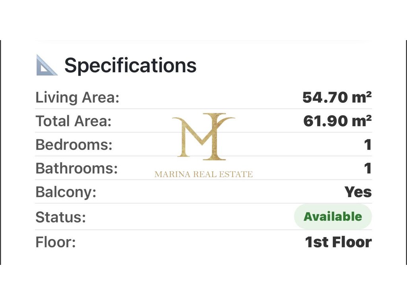Viewport: 407px width, 305px height.
Task: Click the Bathrooms label
Action: [x=77, y=168]
